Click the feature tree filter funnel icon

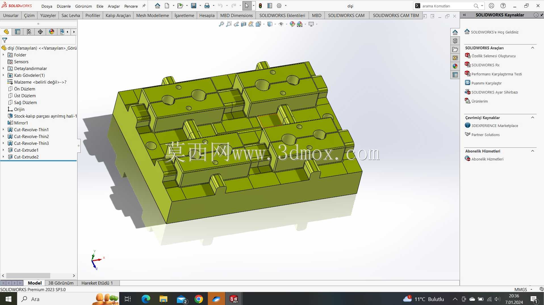click(5, 40)
